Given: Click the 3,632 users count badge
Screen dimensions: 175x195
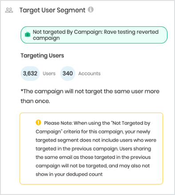Looking at the screenshot, I should (x=30, y=73).
